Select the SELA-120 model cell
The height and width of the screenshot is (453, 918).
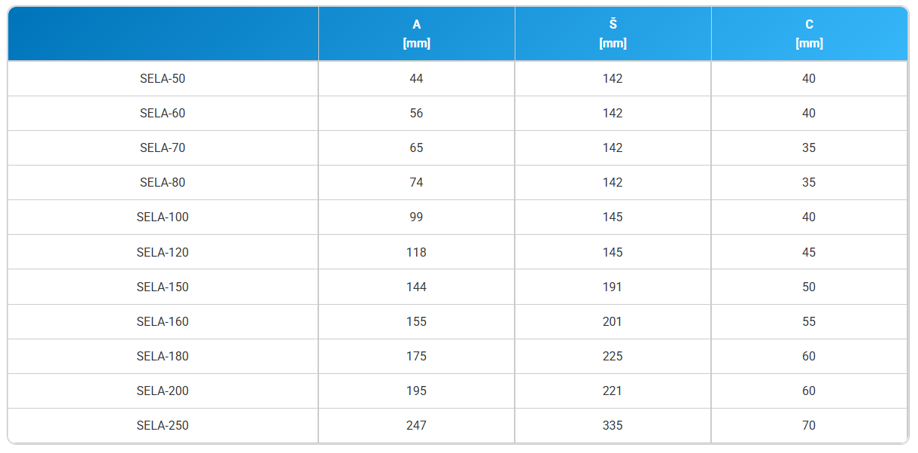point(163,252)
